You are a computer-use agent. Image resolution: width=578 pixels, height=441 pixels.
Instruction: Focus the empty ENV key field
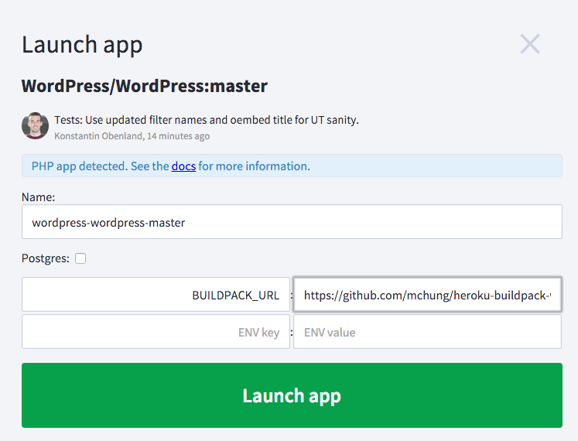tap(156, 332)
